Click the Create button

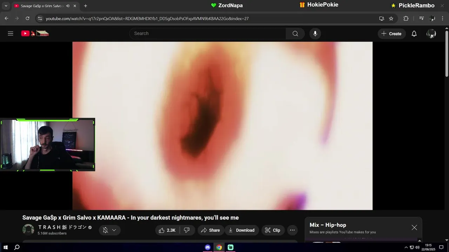(391, 34)
